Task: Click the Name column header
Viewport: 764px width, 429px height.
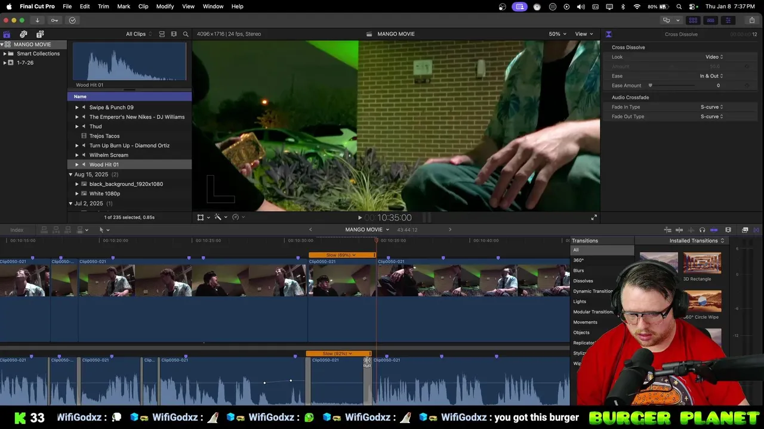Action: pos(130,97)
